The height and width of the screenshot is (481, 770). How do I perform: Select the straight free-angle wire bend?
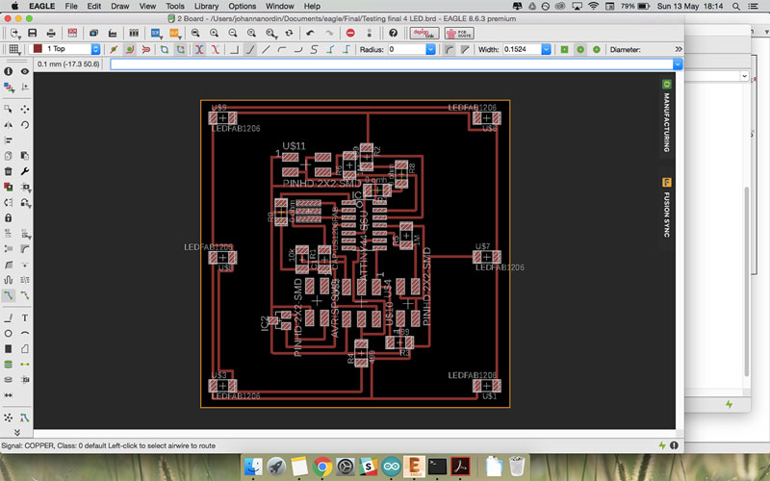[x=266, y=50]
